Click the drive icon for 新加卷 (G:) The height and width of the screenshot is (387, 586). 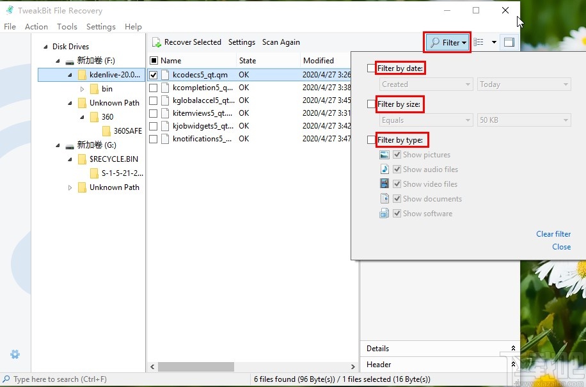(70, 146)
